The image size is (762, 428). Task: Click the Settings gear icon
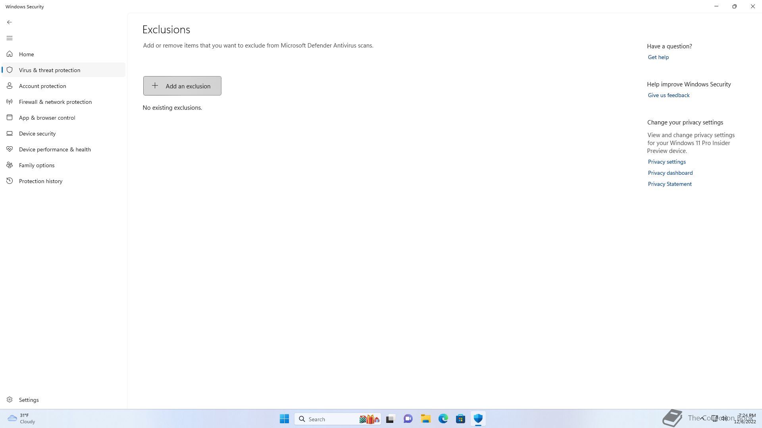(x=10, y=399)
